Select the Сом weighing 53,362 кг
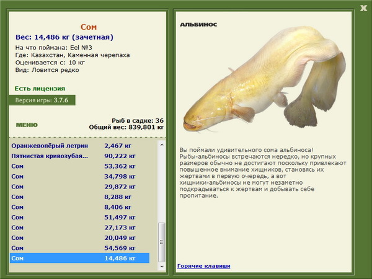372x279 pixels. (80, 166)
